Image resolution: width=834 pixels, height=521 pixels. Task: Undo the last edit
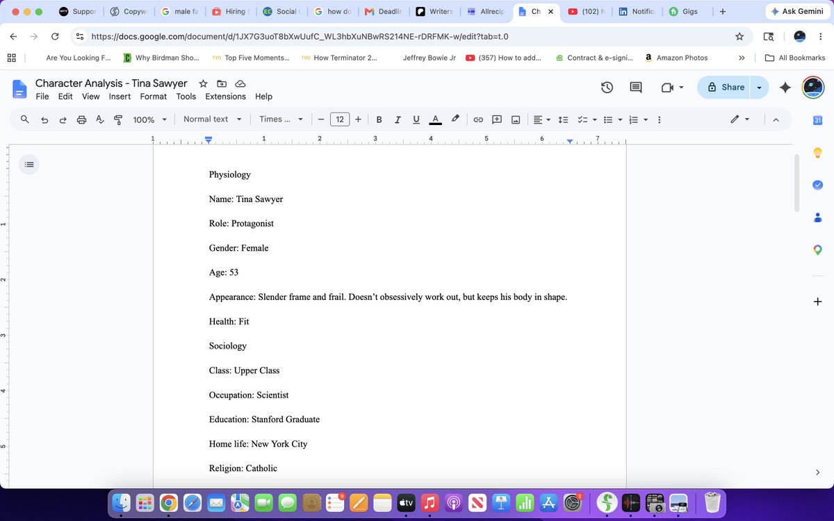pos(44,119)
